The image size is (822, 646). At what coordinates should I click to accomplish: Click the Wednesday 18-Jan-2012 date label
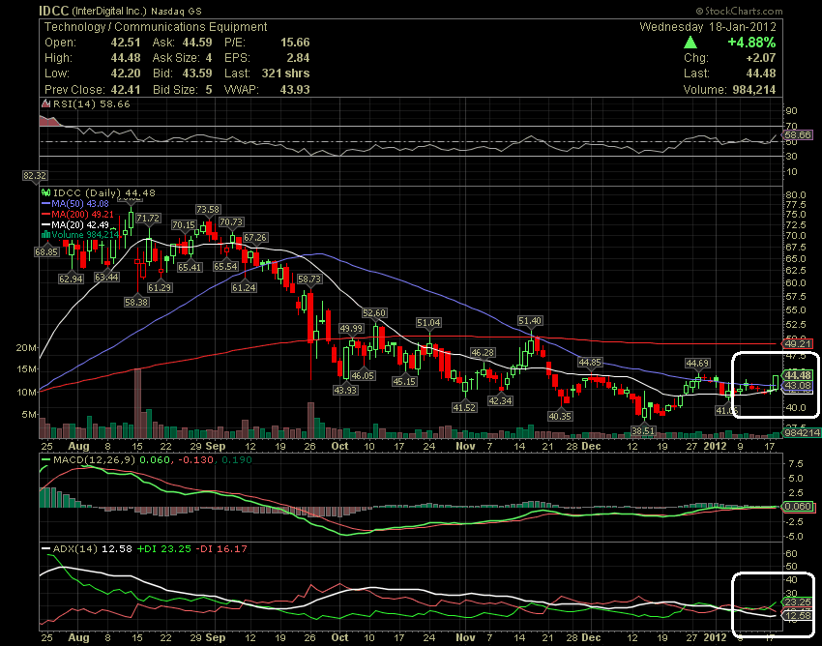coord(708,27)
